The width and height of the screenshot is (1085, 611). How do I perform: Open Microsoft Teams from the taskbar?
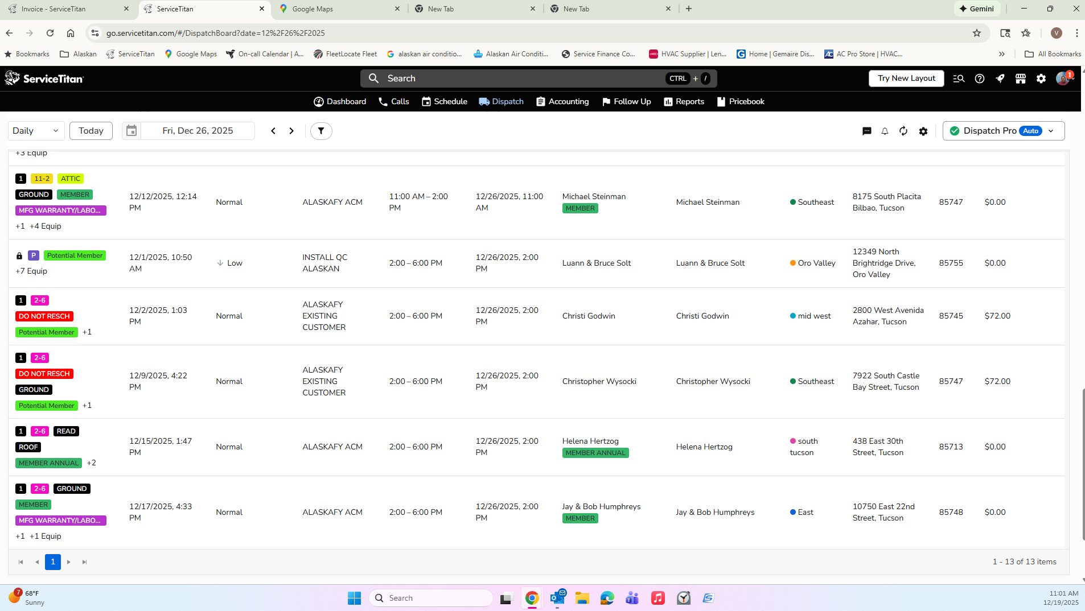[632, 598]
